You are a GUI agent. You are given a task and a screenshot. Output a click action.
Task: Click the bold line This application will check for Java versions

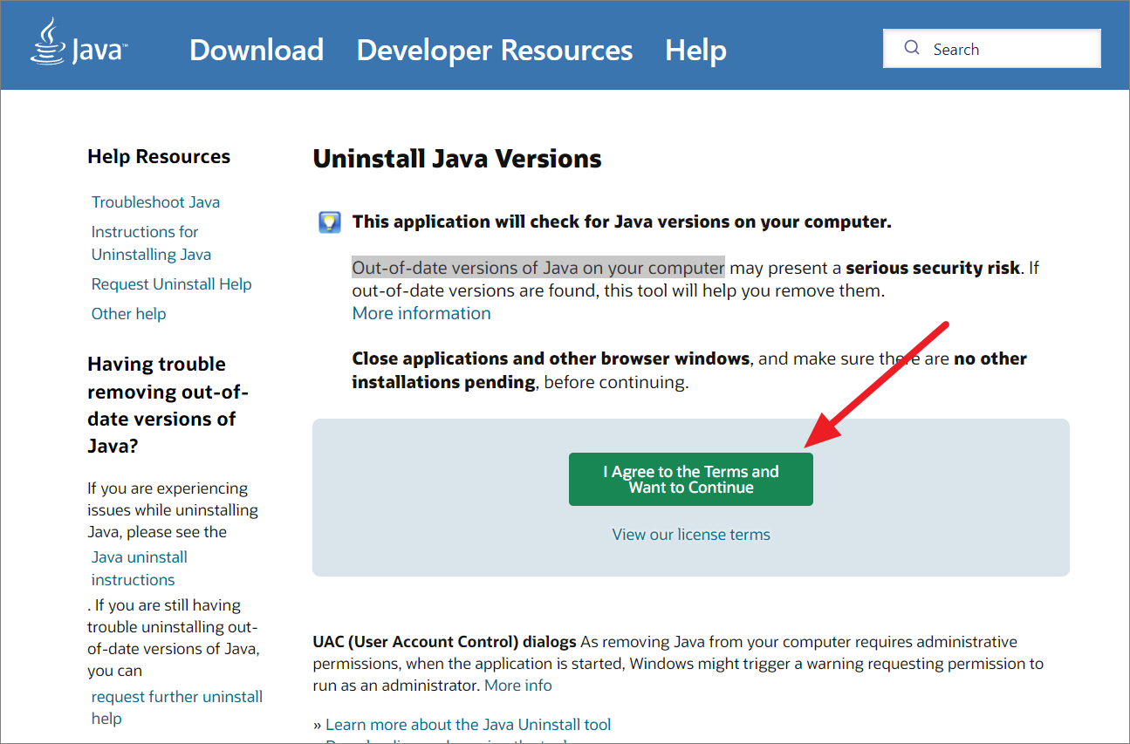(x=622, y=222)
